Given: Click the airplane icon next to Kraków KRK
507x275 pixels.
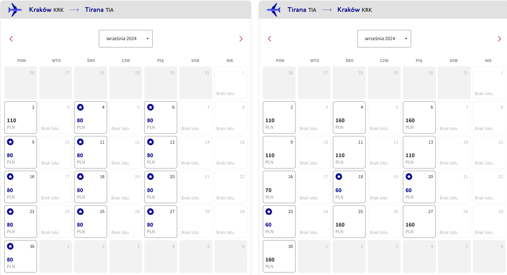Looking at the screenshot, I should point(15,10).
